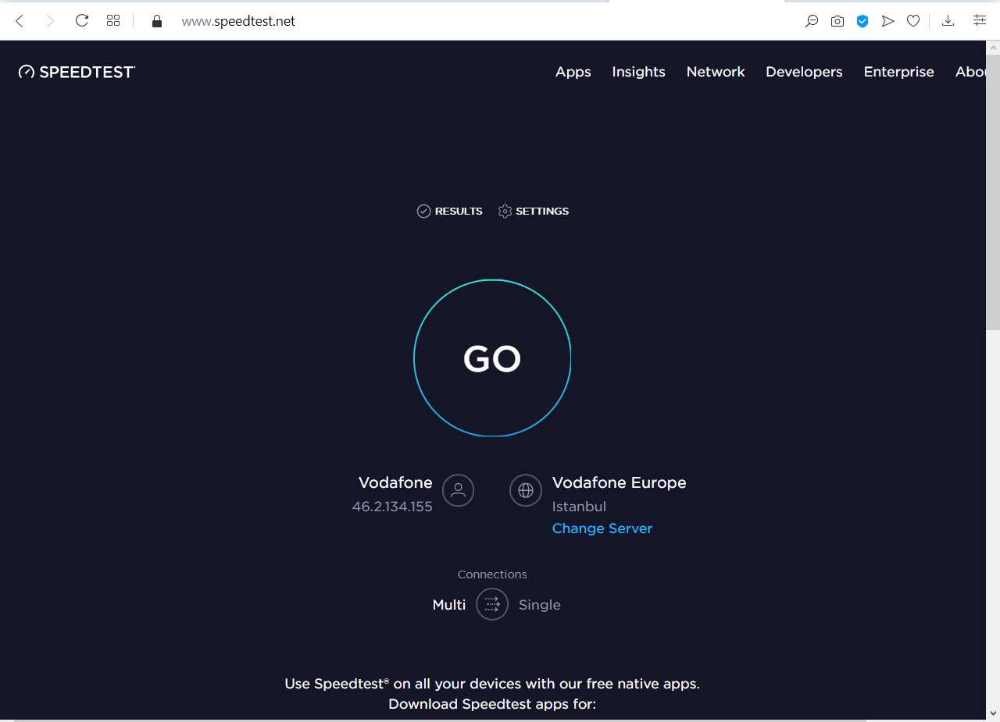
Task: Open the Insights menu
Action: 638,72
